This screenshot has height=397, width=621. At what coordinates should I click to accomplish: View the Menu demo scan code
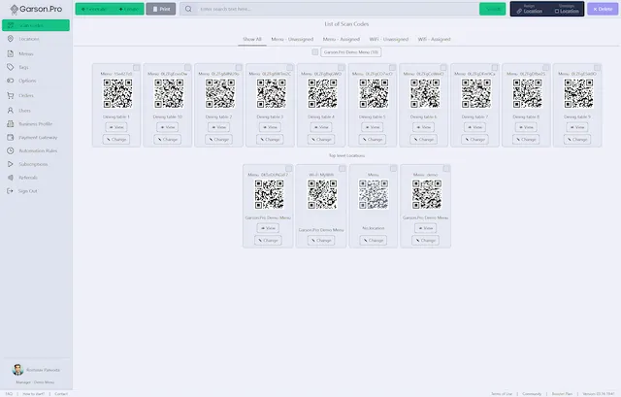pyautogui.click(x=426, y=228)
